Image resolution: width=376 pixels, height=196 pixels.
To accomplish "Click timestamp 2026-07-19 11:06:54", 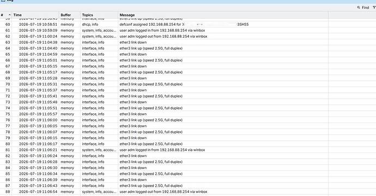I will 38,192.
